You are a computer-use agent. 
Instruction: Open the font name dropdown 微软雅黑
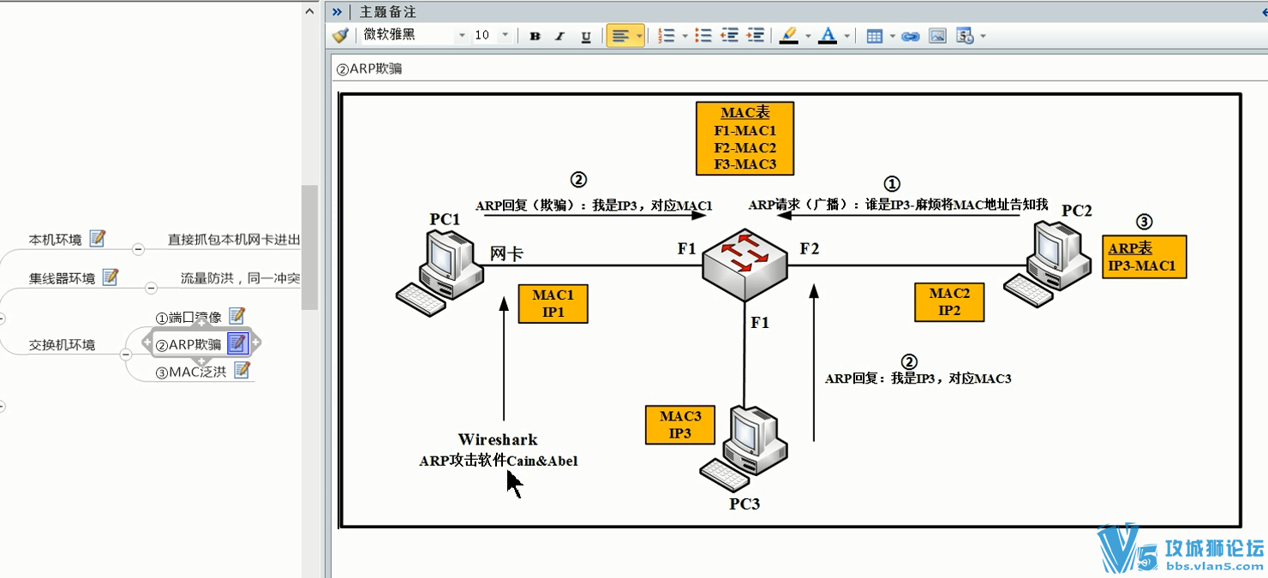(462, 35)
